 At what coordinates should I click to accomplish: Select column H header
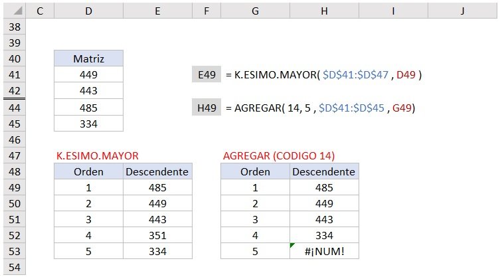pos(324,11)
